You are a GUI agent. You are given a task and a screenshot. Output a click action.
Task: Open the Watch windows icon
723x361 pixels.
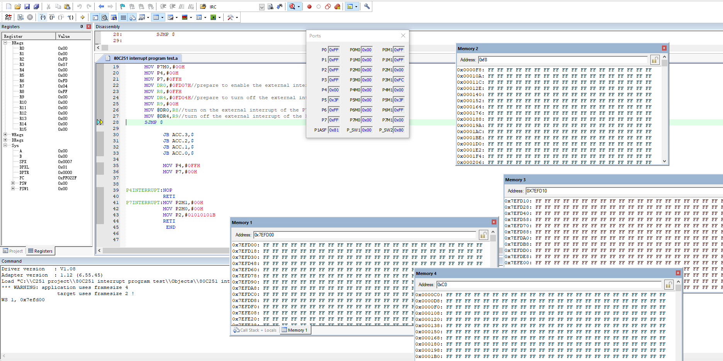tap(142, 17)
